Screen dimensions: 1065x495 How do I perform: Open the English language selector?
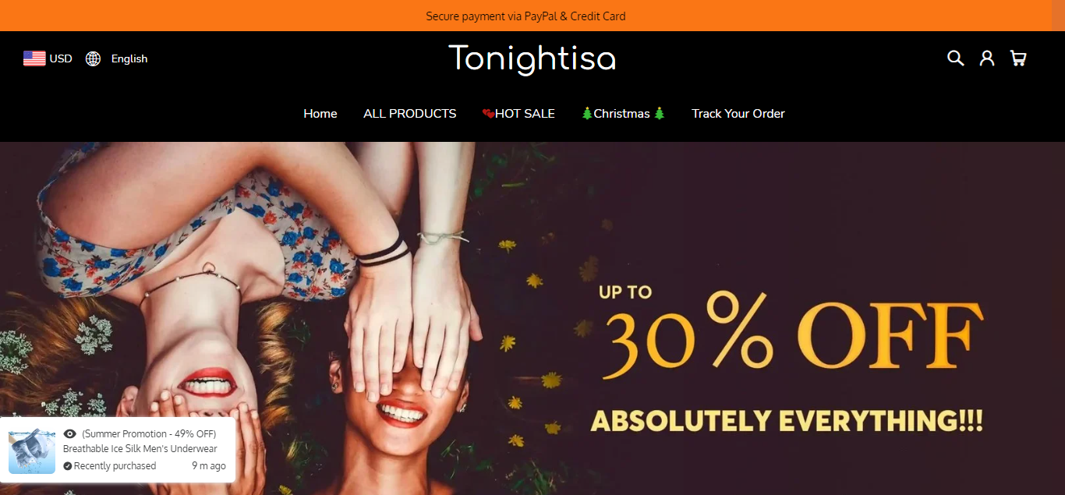click(129, 58)
